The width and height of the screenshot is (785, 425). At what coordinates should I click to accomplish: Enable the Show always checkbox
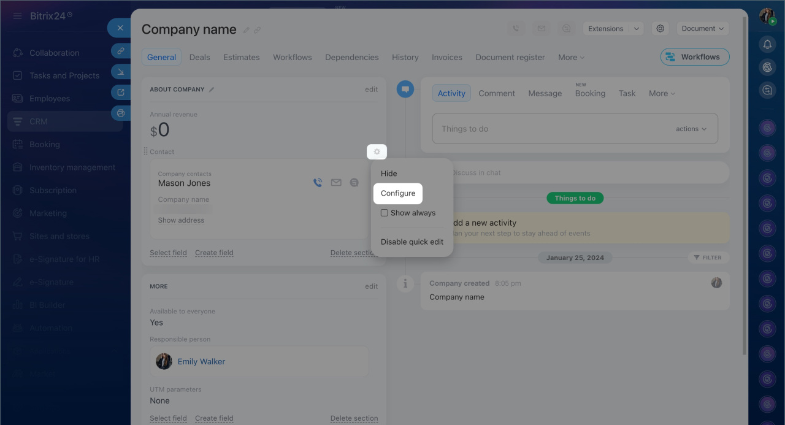385,213
